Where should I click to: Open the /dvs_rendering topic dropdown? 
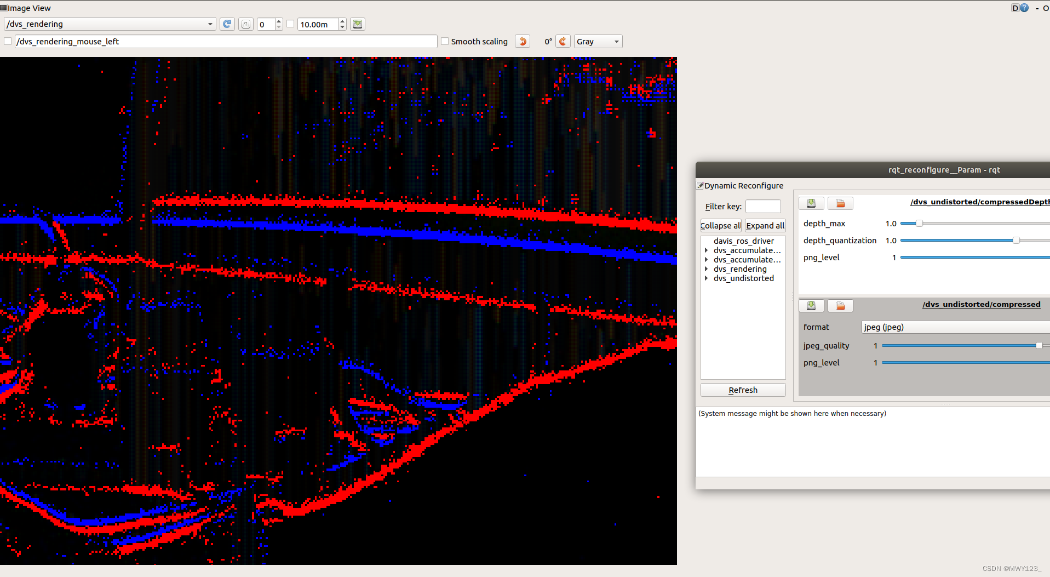(x=110, y=24)
